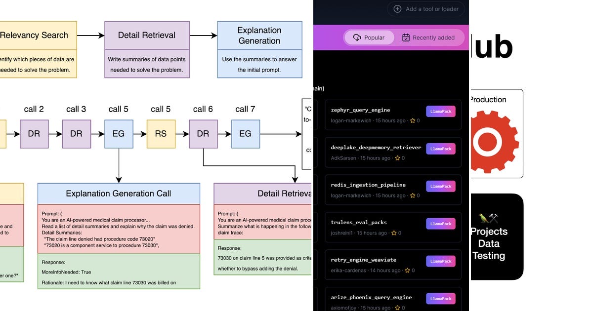This screenshot has height=311, width=593.
Task: Click the LlamaPack badge on deeplake_deepmemory_retriever
Action: click(440, 149)
